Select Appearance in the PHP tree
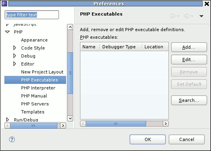 coord(34,40)
